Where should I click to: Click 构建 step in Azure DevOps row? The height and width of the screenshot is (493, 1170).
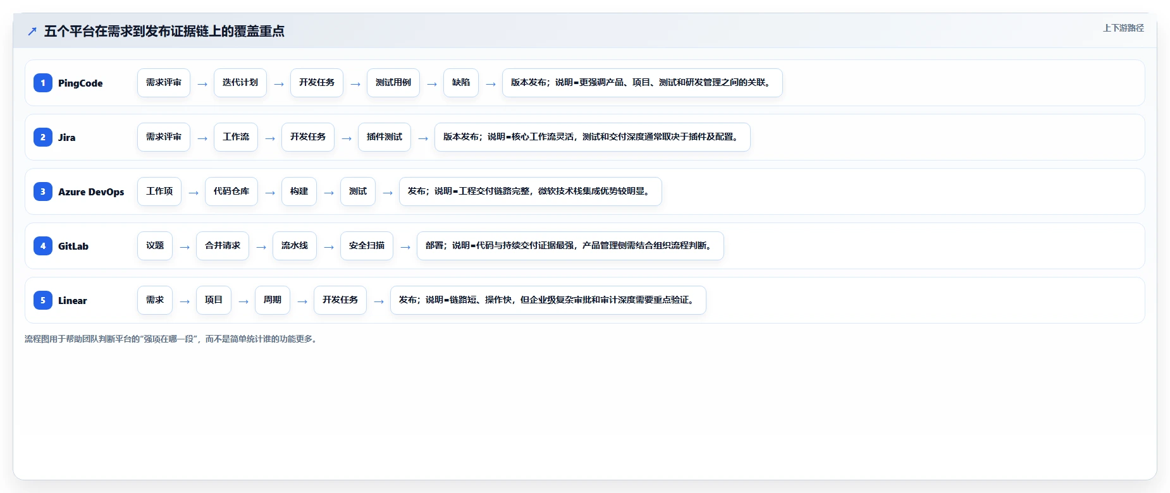[x=299, y=192]
